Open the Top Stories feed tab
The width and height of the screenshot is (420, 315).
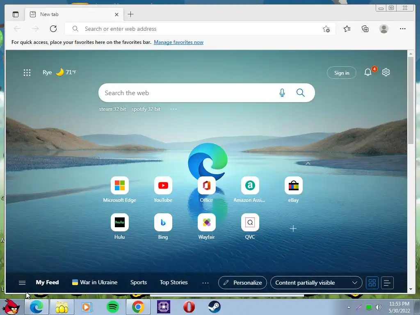(173, 282)
